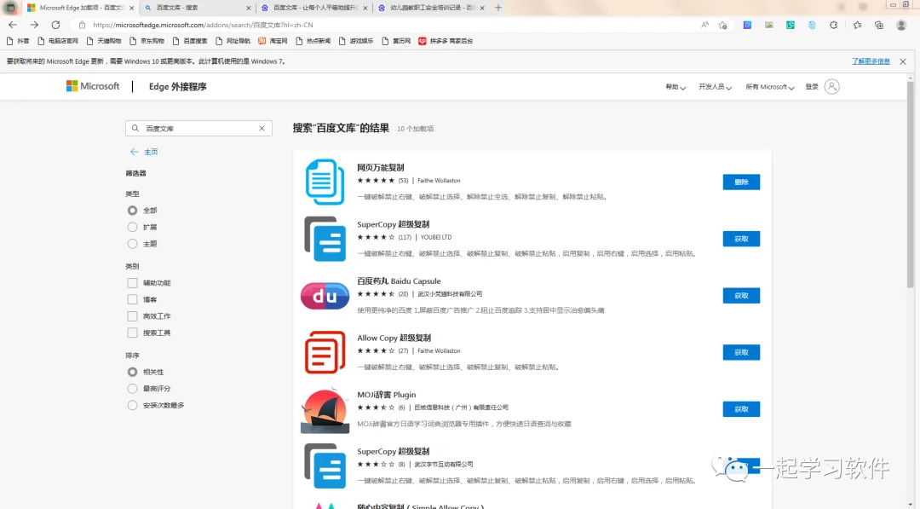
Task: Check the 高效工作 category box
Action: click(133, 315)
